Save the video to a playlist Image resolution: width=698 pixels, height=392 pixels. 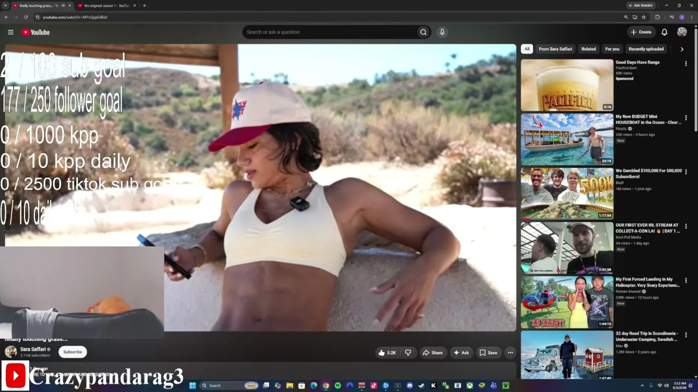pyautogui.click(x=488, y=353)
